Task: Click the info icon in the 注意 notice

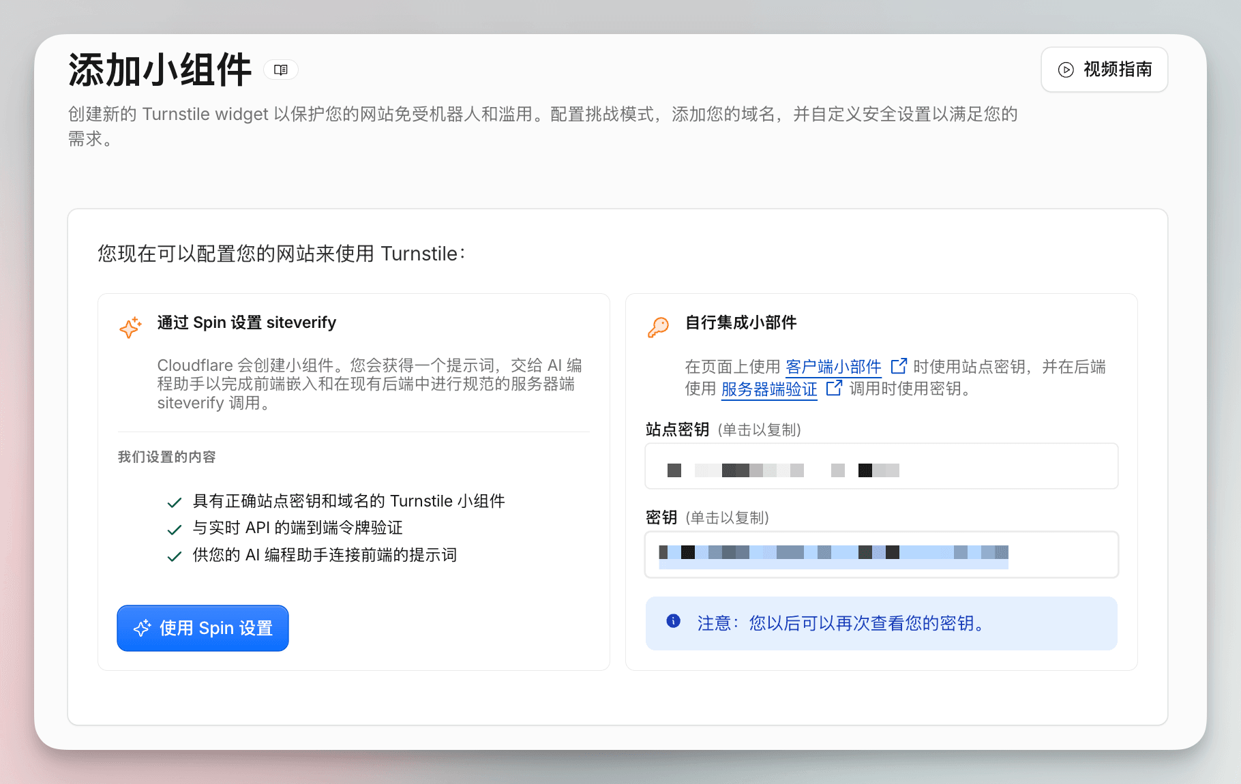Action: click(673, 620)
